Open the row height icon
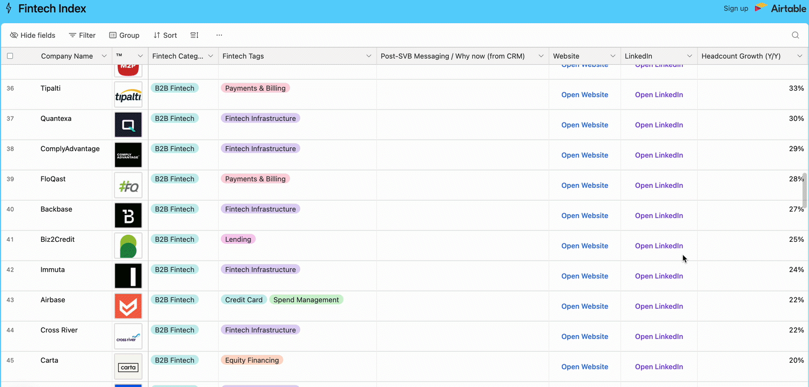The height and width of the screenshot is (387, 809). coord(194,35)
